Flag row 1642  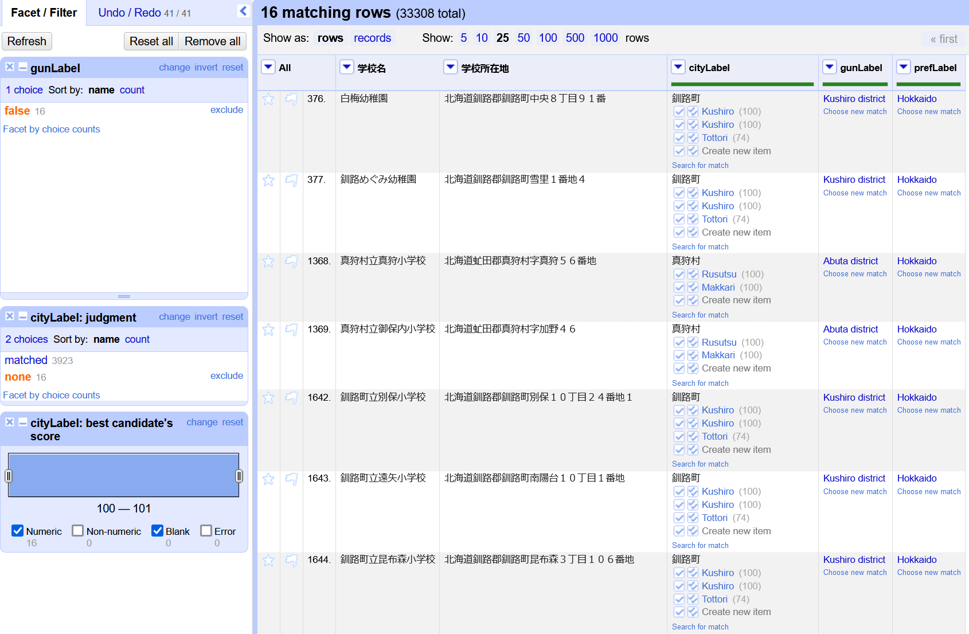pyautogui.click(x=291, y=398)
